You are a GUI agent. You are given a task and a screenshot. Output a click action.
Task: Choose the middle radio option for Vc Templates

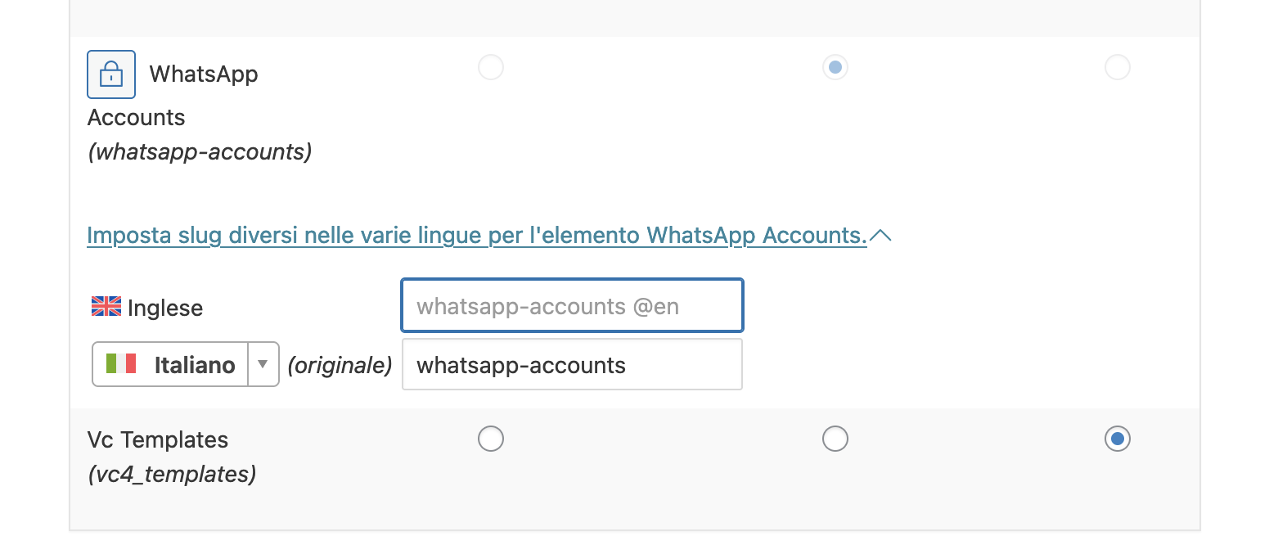[x=835, y=439]
